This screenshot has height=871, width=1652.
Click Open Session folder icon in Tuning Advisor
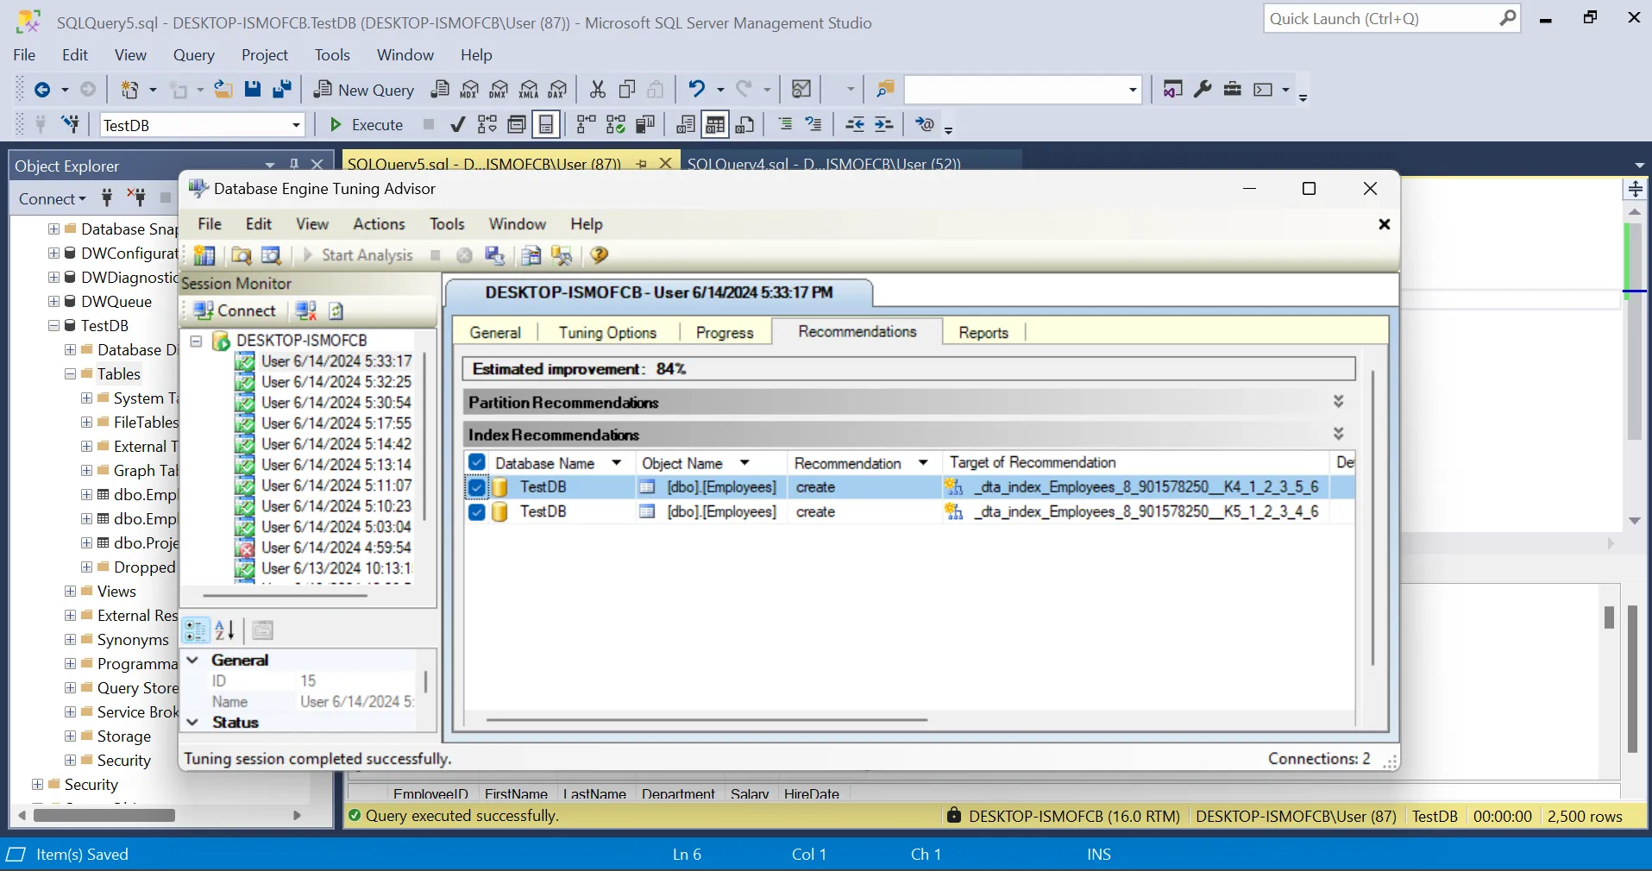pos(242,255)
